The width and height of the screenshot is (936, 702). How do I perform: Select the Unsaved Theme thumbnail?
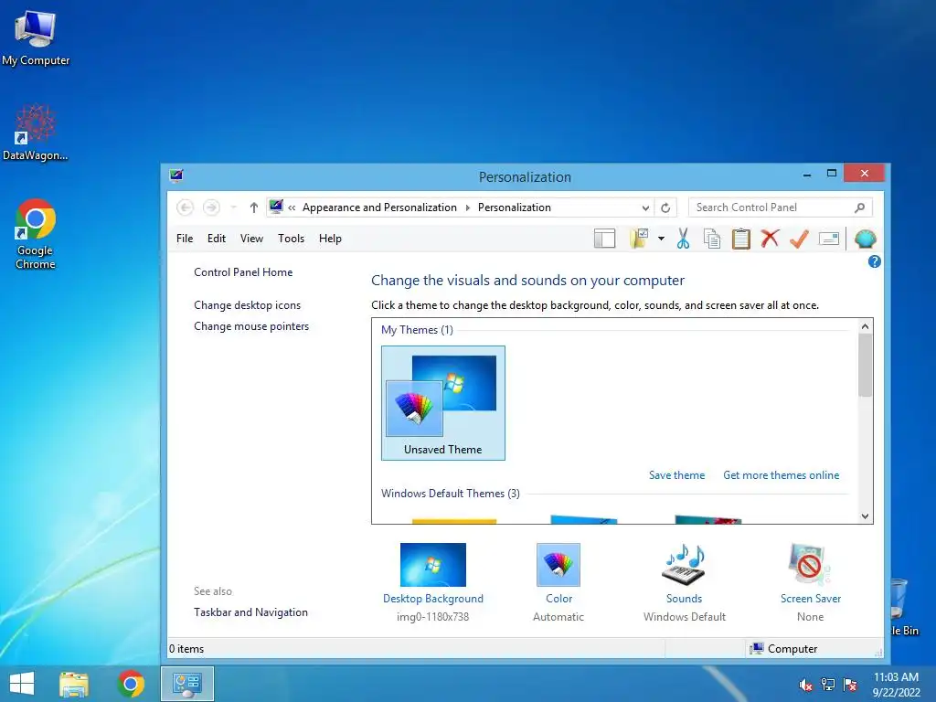pyautogui.click(x=443, y=403)
